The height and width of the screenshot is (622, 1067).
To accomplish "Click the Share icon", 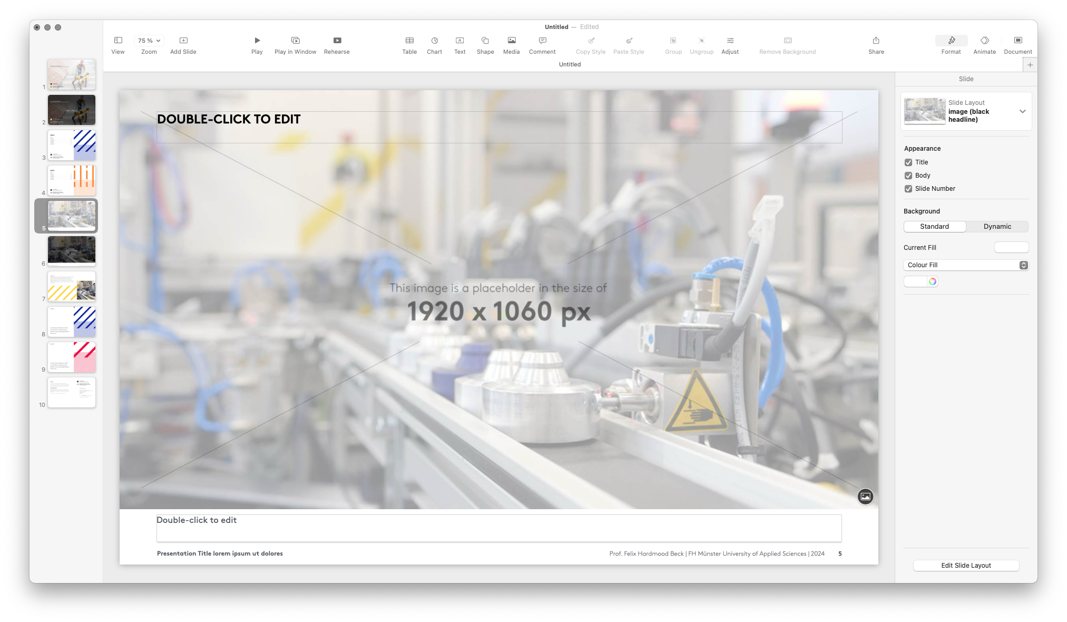I will coord(876,41).
